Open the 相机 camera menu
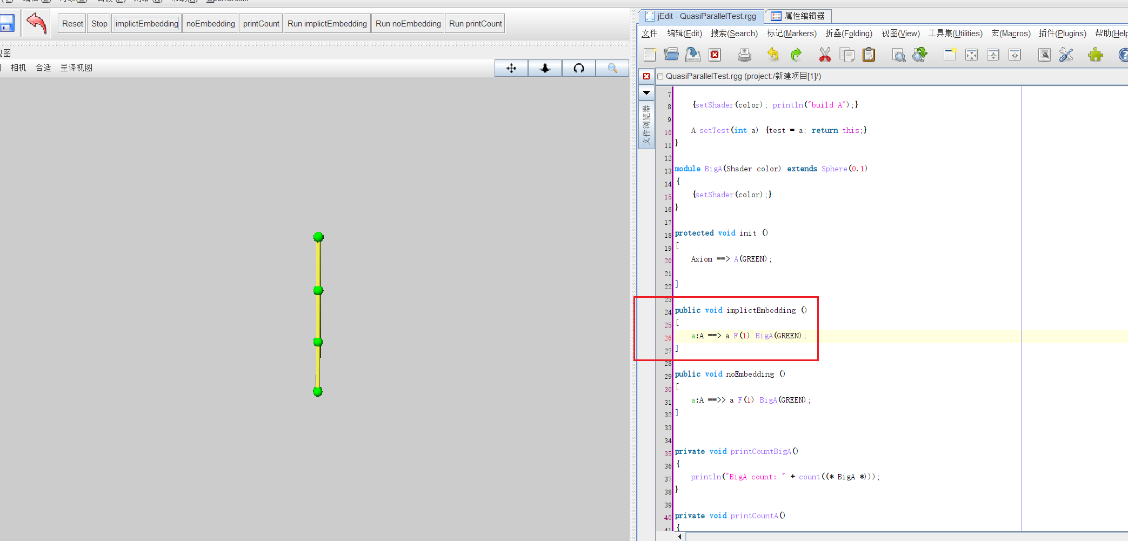The image size is (1128, 541). point(18,68)
